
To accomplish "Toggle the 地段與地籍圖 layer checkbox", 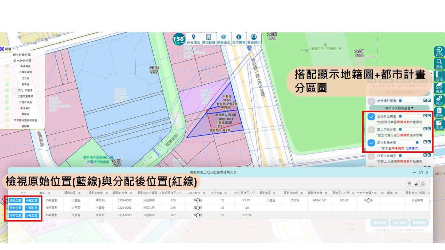I will point(371,116).
